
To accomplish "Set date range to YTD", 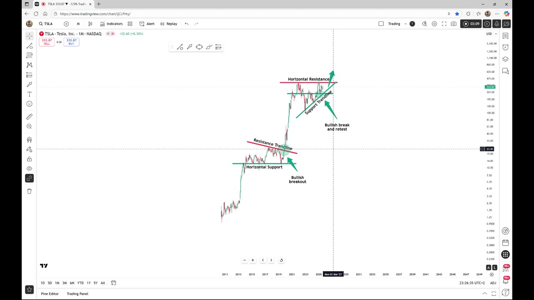I will coord(80,283).
